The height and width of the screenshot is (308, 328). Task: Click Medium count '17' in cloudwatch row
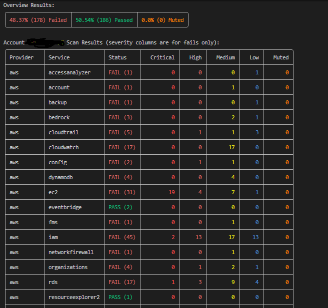231,147
